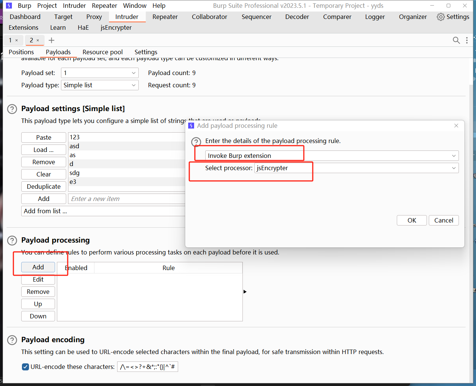476x386 pixels.
Task: Go to the Intruder Settings sub-tab
Action: click(146, 52)
